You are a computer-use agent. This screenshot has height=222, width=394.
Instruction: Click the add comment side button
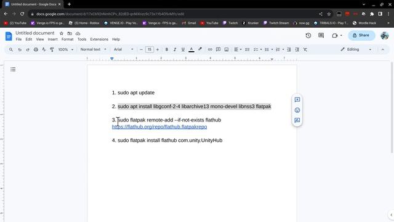297,100
